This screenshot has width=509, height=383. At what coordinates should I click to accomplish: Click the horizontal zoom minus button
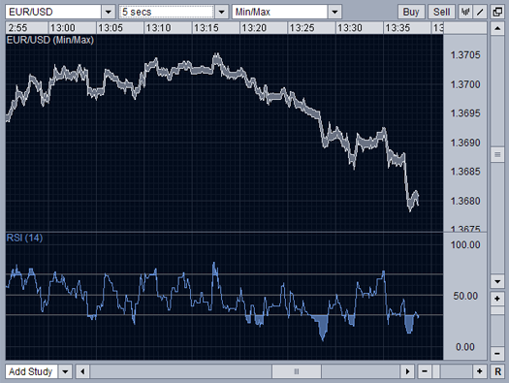(425, 371)
